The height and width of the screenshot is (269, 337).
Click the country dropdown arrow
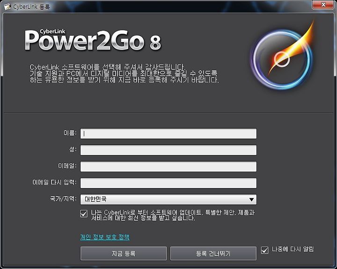coord(251,200)
